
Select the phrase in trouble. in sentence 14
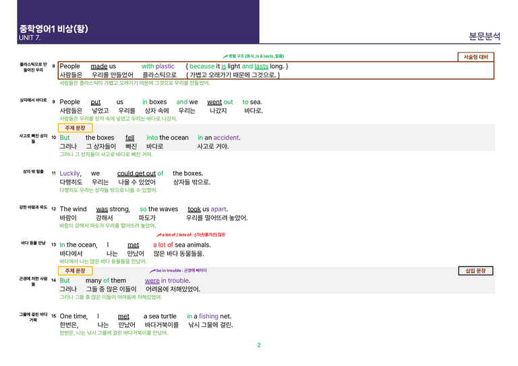pos(176,280)
